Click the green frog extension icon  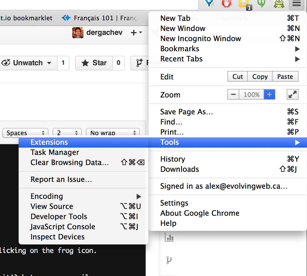point(279,4)
